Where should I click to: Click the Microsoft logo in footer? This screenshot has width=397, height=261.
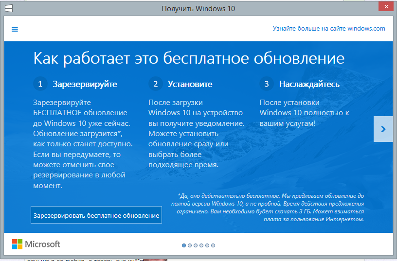tap(36, 244)
